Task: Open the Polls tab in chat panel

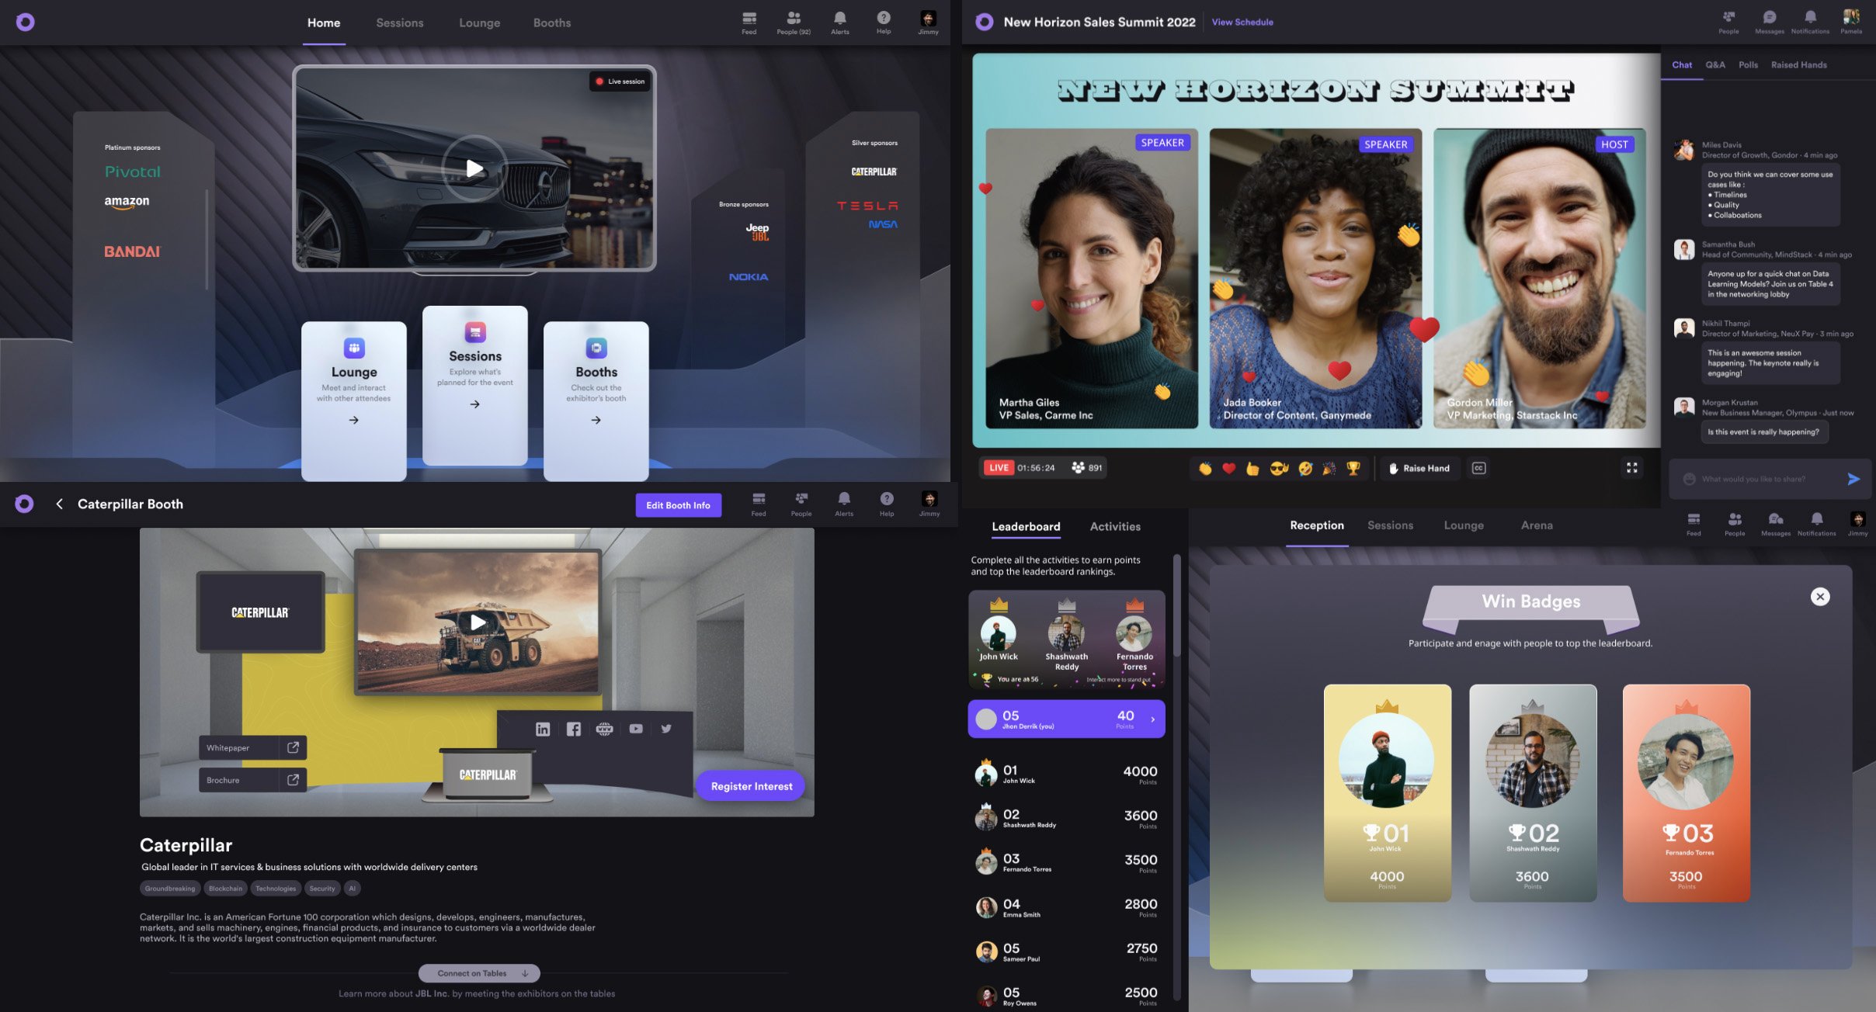Action: click(1748, 64)
